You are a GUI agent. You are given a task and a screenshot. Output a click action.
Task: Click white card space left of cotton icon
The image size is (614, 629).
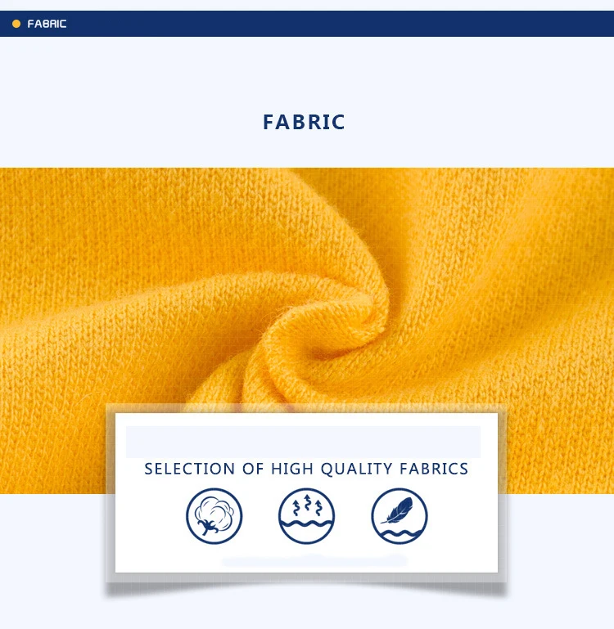(149, 518)
